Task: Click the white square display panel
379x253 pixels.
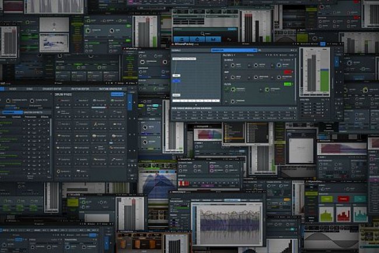Action: (x=301, y=150)
